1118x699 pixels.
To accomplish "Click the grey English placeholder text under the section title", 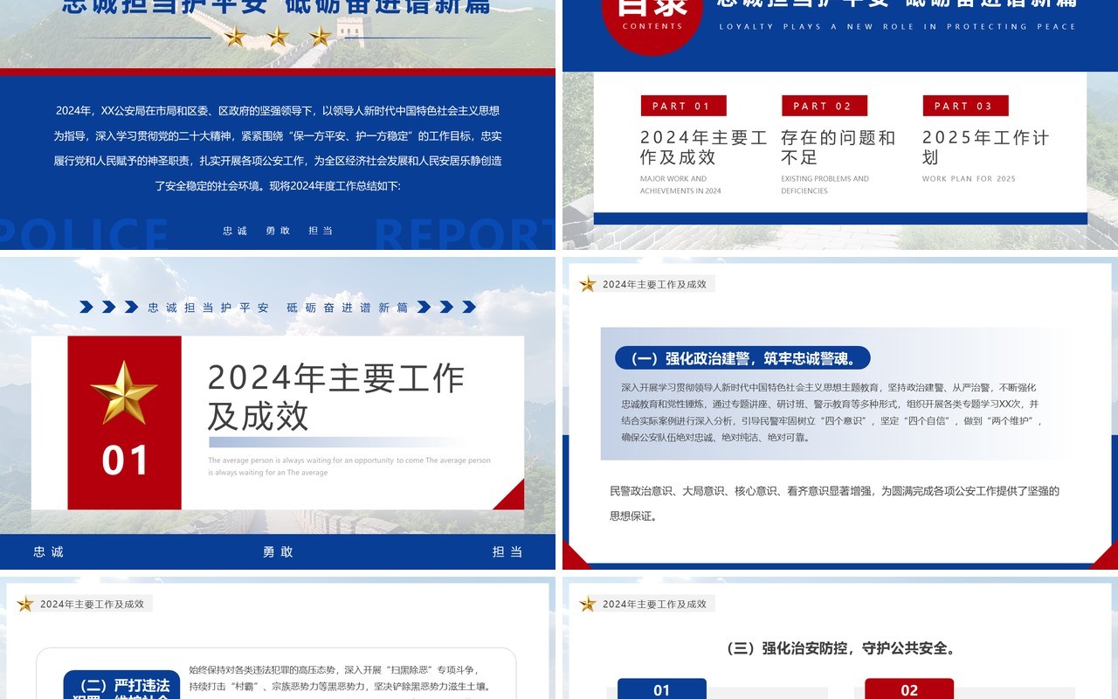I will 349,467.
